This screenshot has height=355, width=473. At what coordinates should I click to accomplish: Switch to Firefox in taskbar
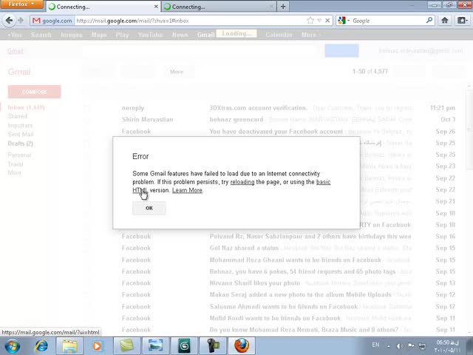coord(242,345)
